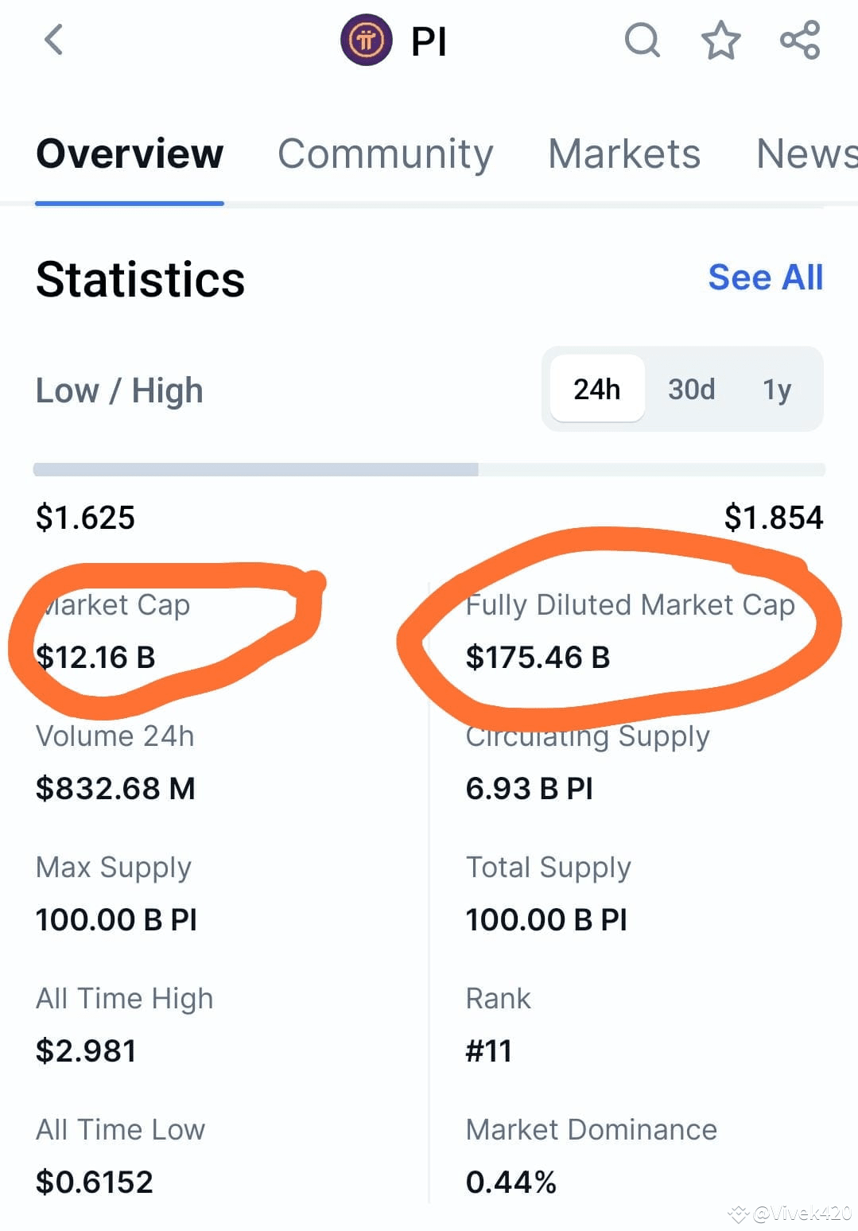Share PI coin page
858x1231 pixels.
pyautogui.click(x=800, y=40)
